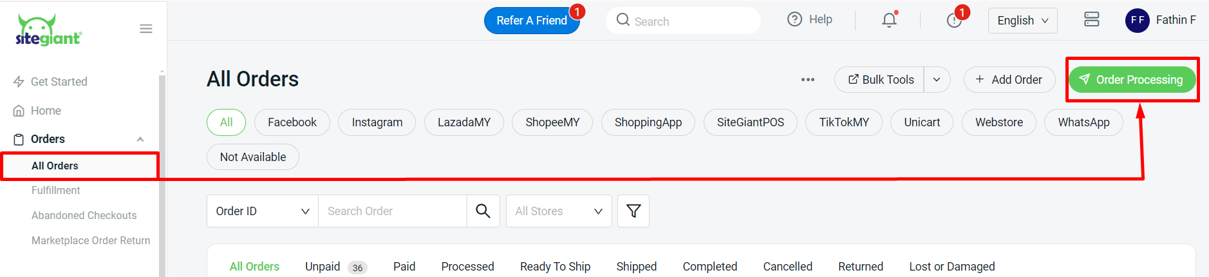This screenshot has width=1209, height=277.
Task: Expand the Bulk Tools dropdown arrow
Action: [x=937, y=80]
